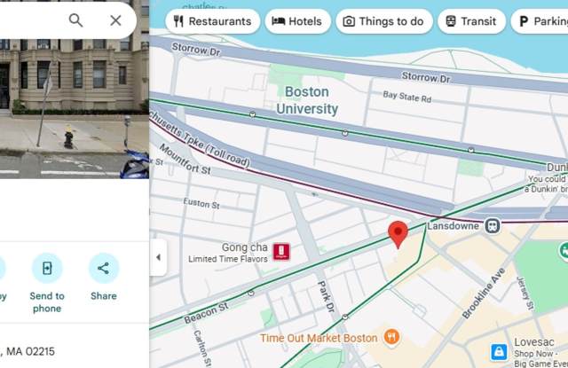Click the Send to phone icon
The image size is (568, 368).
click(x=47, y=268)
